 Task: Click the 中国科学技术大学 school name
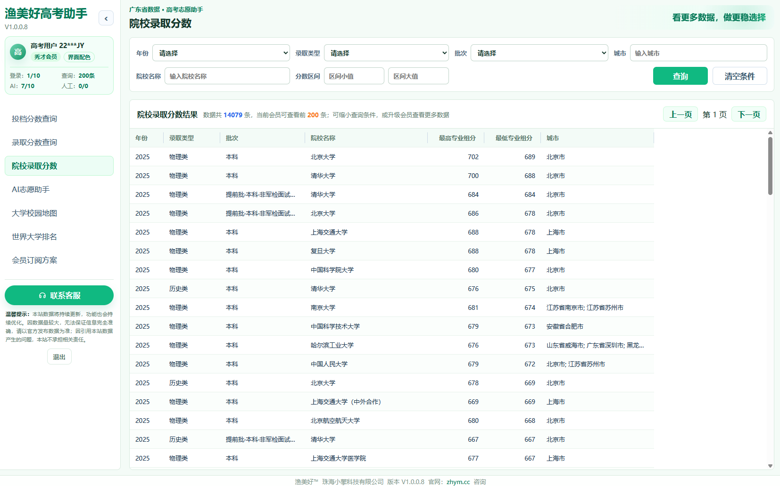coord(335,326)
